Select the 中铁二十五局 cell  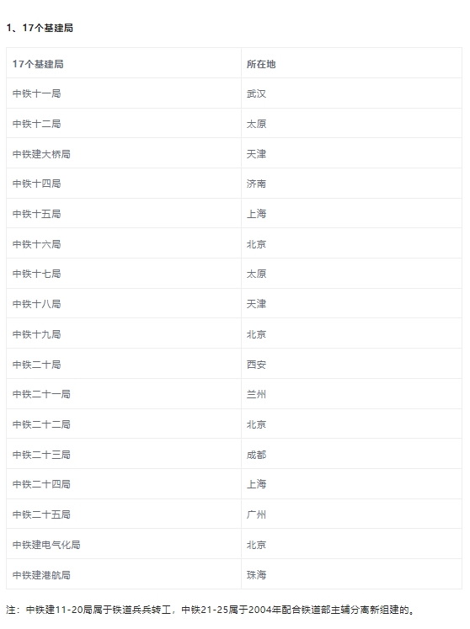pyautogui.click(x=124, y=514)
